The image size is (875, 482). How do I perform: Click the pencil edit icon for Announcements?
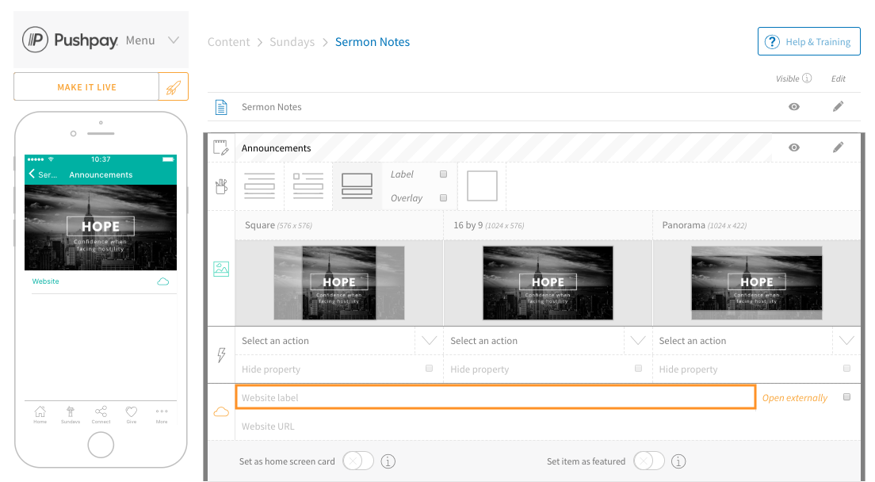[838, 147]
